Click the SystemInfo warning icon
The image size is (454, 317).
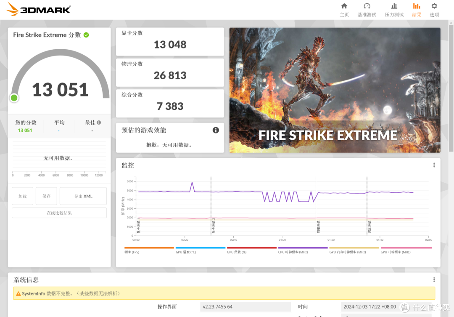[x=18, y=293]
